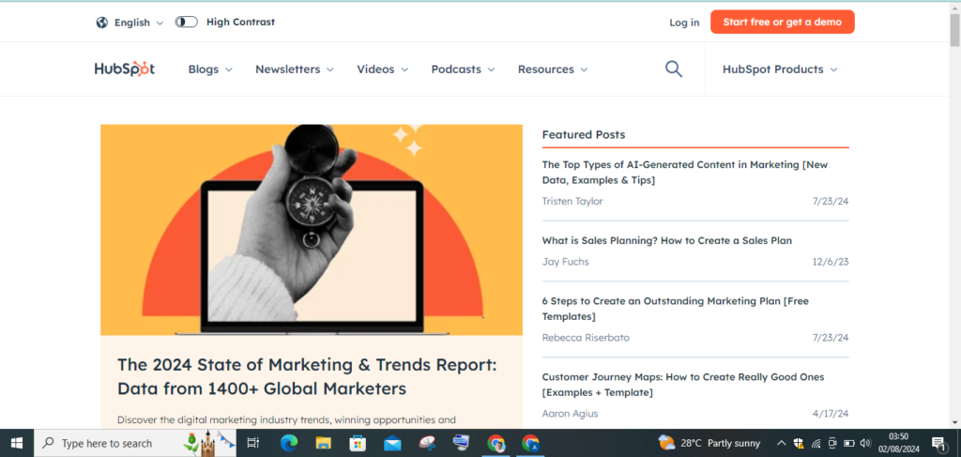This screenshot has width=961, height=457.
Task: Toggle the High Contrast switch
Action: coord(187,23)
